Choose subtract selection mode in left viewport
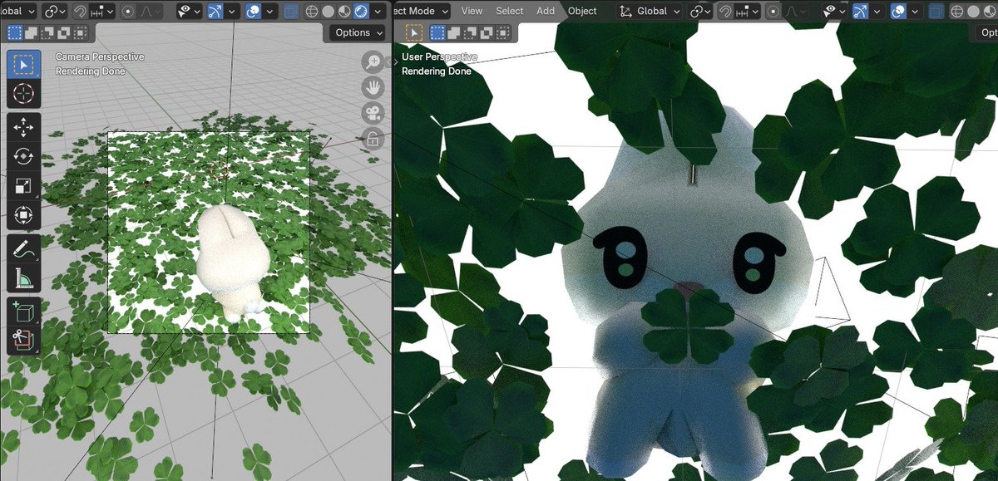The image size is (998, 481). (47, 32)
